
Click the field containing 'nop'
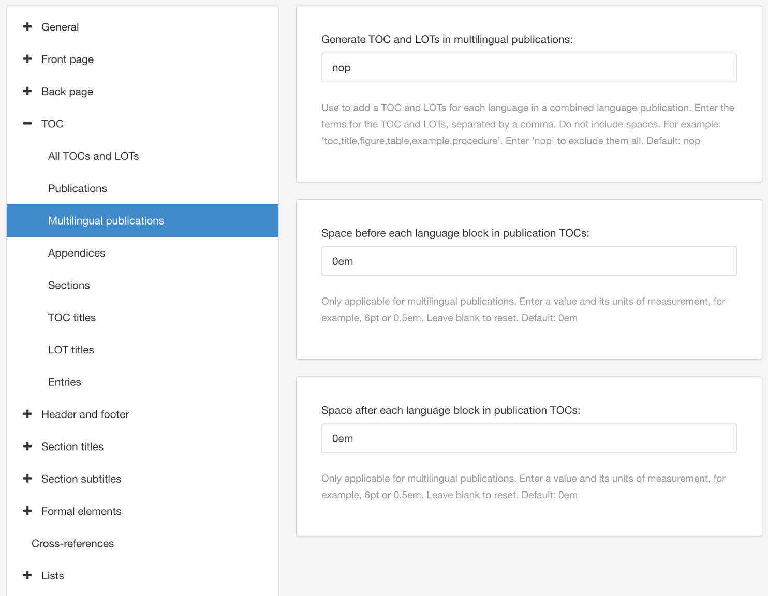(528, 67)
